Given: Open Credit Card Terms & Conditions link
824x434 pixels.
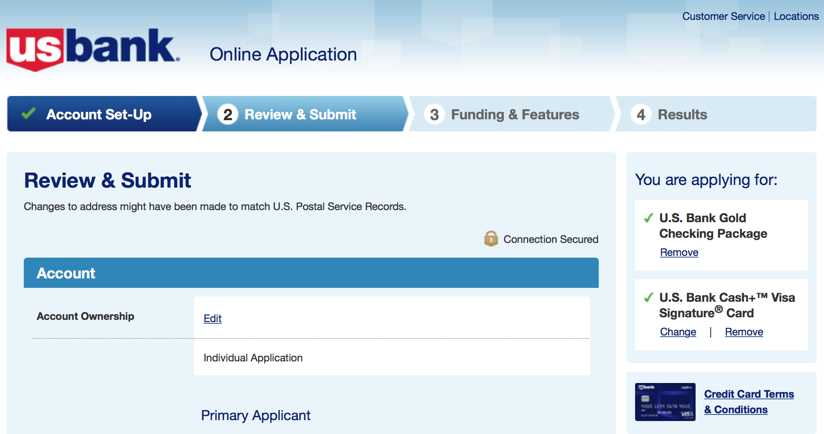Looking at the screenshot, I should [749, 402].
